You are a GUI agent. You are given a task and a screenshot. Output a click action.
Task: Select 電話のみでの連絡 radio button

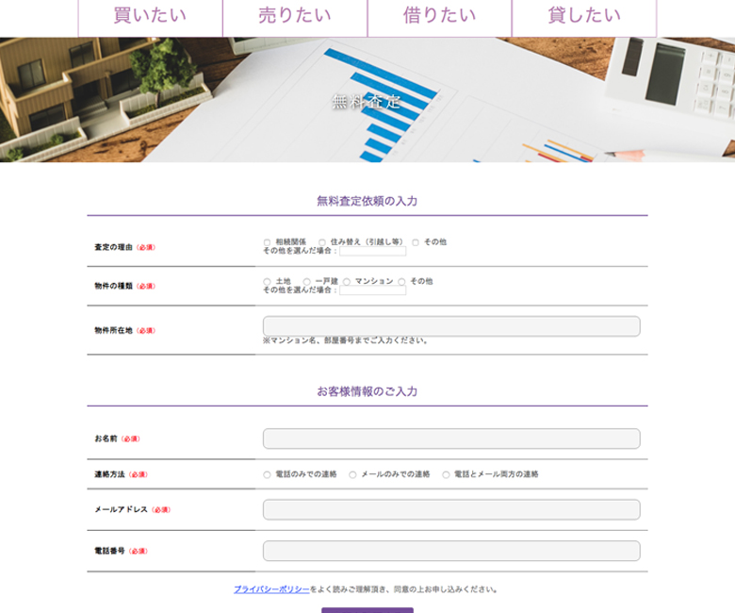click(x=267, y=474)
